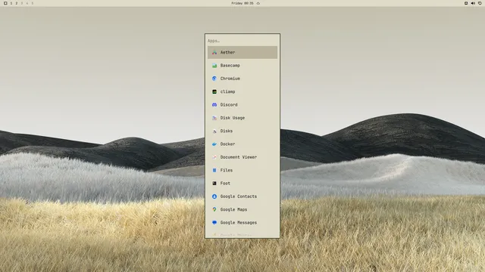Launch Google Maps pin icon
Image resolution: width=485 pixels, height=272 pixels.
(x=214, y=209)
